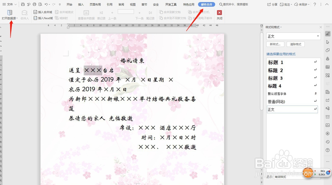The height and width of the screenshot is (185, 332).
Task: Click the 查看合并数据 view merged data icon
Action: (x=86, y=13)
